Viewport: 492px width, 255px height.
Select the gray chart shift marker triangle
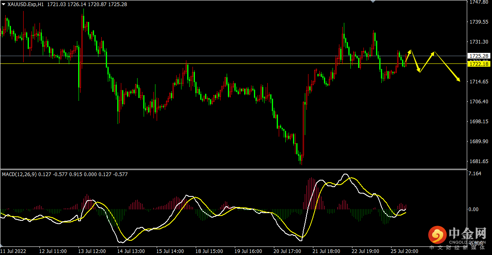click(x=372, y=2)
